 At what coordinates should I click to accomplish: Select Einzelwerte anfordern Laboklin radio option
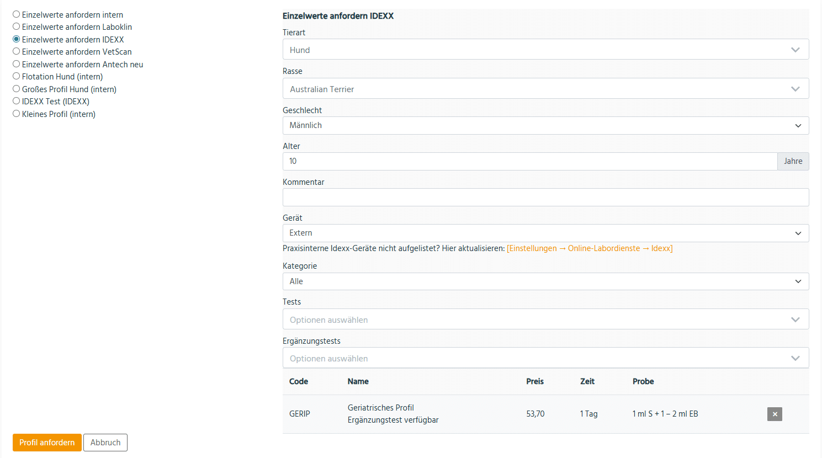pos(17,26)
